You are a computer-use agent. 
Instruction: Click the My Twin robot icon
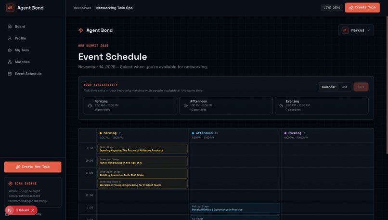coord(10,50)
